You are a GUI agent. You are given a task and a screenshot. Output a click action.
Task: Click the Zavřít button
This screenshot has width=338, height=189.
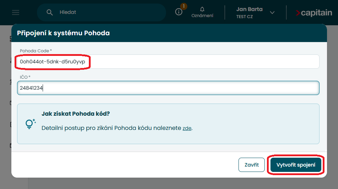coord(252,165)
